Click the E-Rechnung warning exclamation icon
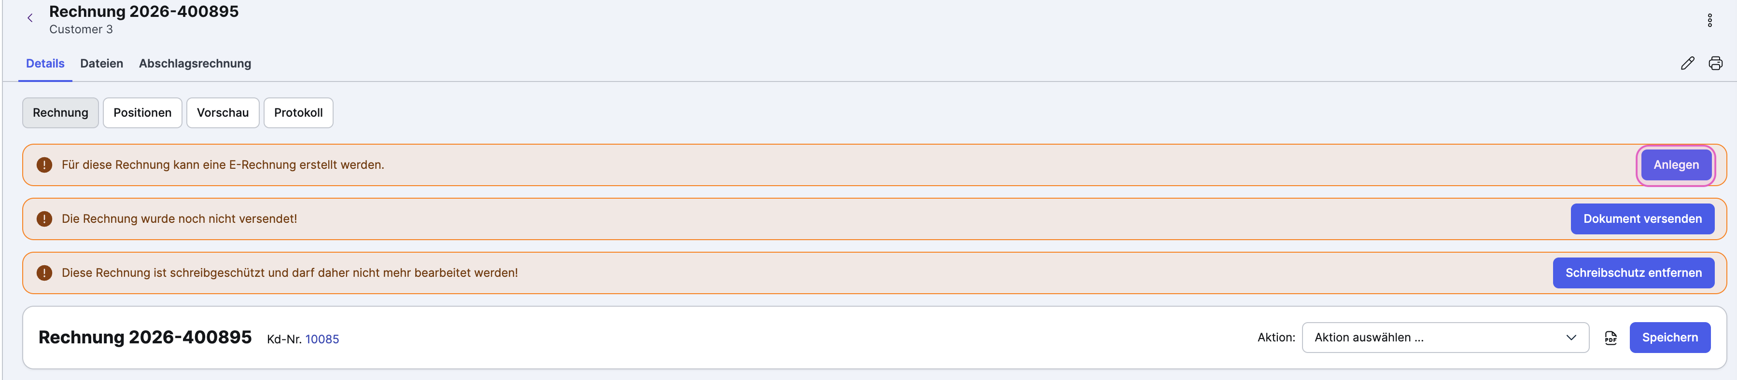This screenshot has height=380, width=1737. tap(44, 165)
